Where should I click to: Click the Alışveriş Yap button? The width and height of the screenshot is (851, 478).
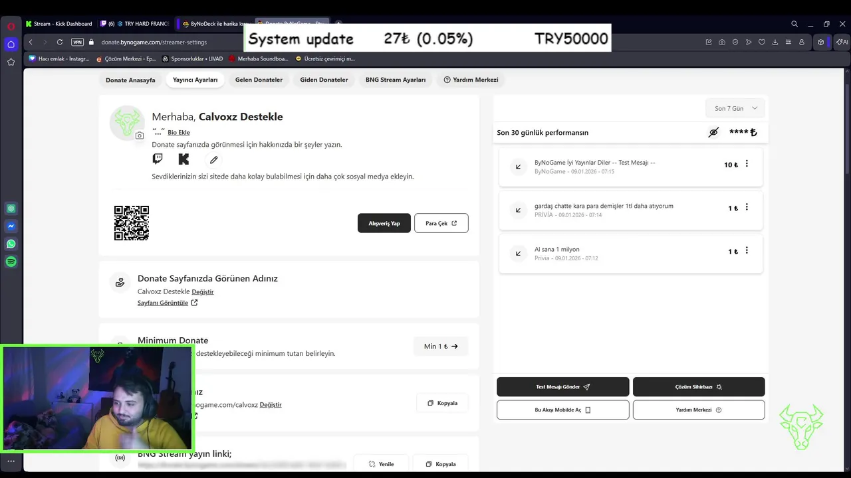coord(384,223)
